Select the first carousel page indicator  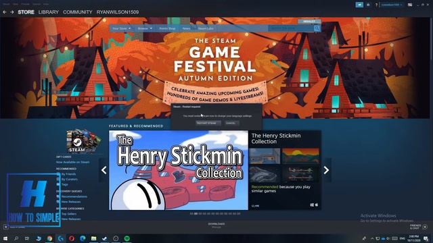[191, 213]
